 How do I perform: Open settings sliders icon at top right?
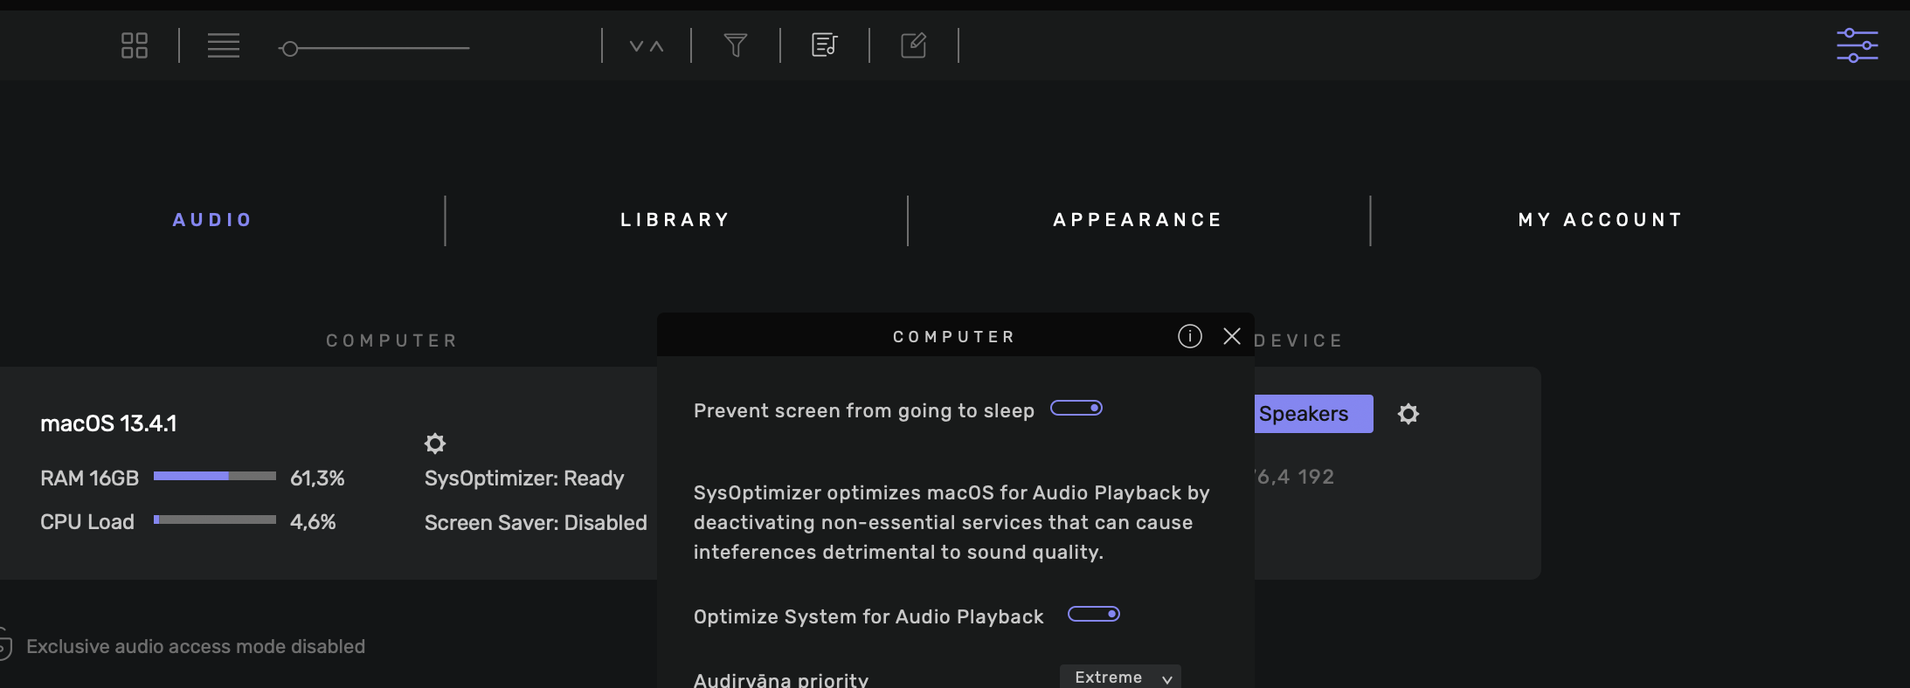(x=1858, y=45)
